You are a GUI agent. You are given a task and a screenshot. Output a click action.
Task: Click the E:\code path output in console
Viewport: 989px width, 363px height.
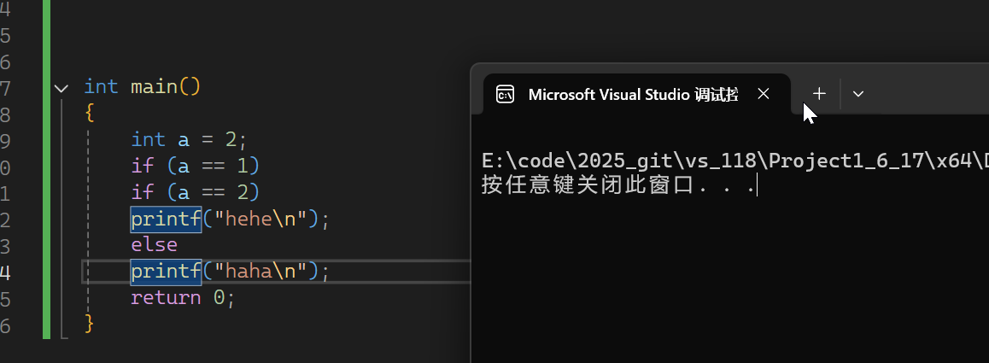point(734,161)
